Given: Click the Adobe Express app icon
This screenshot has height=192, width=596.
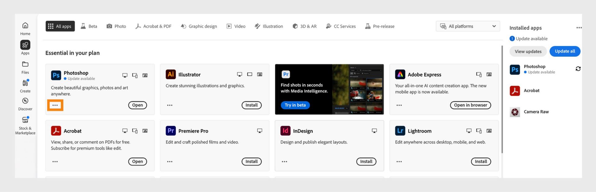Looking at the screenshot, I should pyautogui.click(x=400, y=74).
